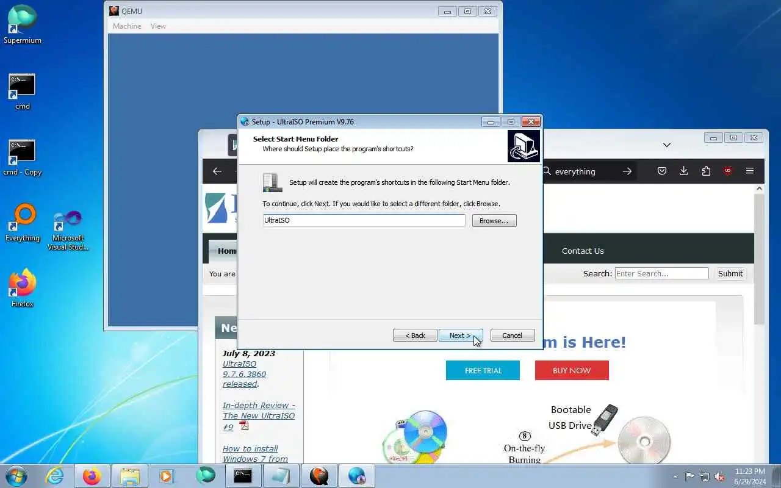Screen dimensions: 781x488
Task: Show hidden tray icons arrow
Action: [675, 476]
